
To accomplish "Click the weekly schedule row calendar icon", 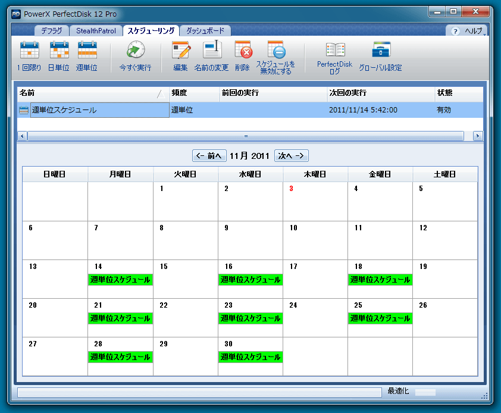I will (x=24, y=110).
